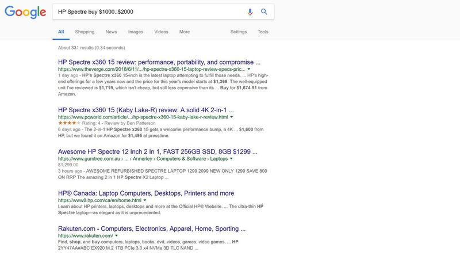The image size is (460, 259).
Task: Open search Settings
Action: click(239, 32)
